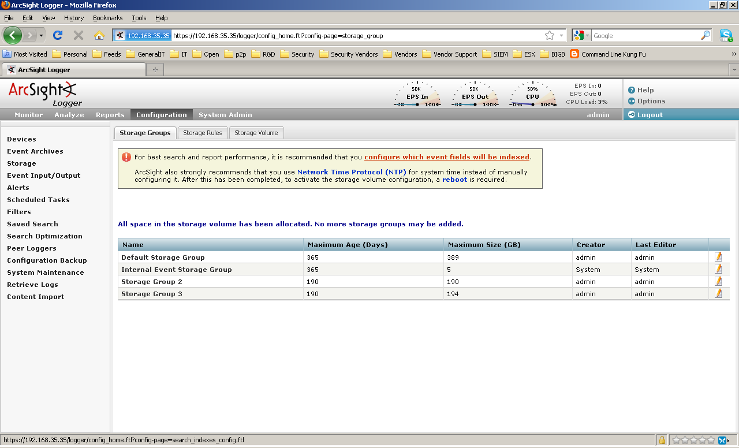Screen dimensions: 739x448
Task: Open the back/forward history dropdown arrow
Action: coord(41,35)
